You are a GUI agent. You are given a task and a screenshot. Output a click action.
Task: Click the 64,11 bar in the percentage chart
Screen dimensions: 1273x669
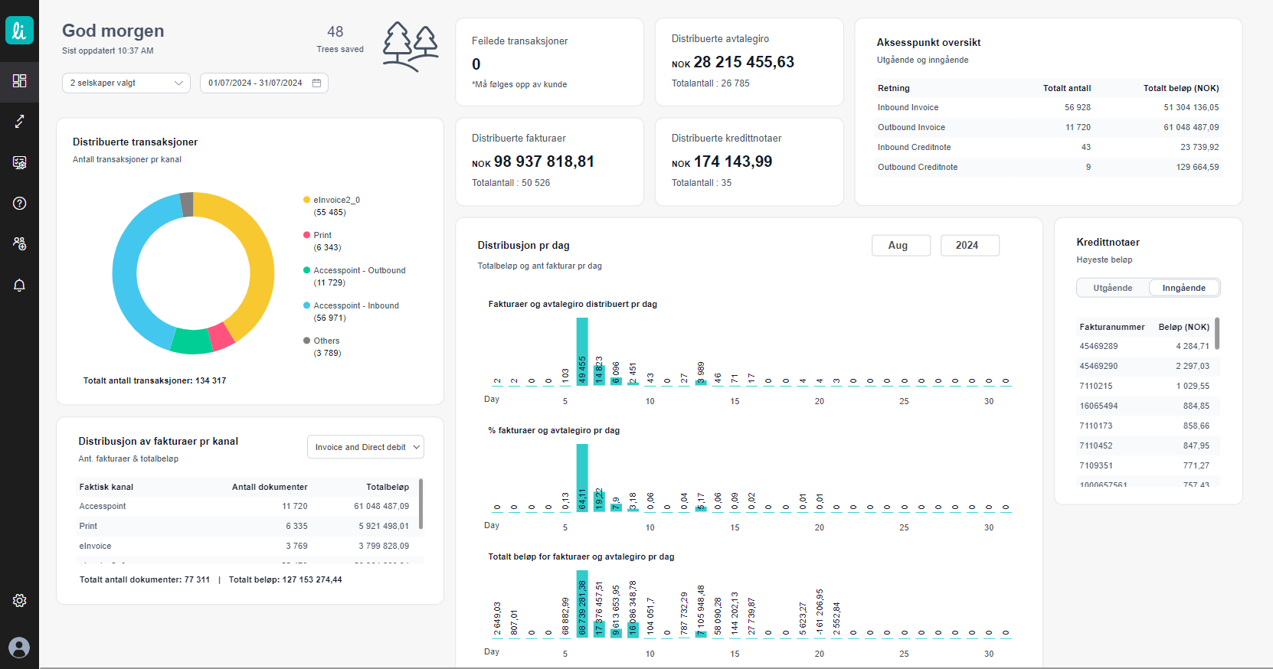[582, 478]
